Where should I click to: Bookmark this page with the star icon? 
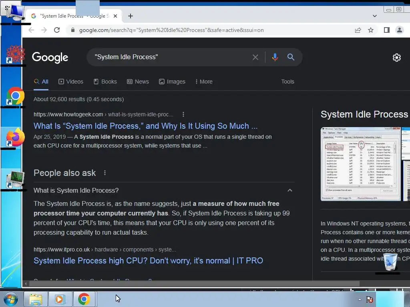[x=371, y=30]
